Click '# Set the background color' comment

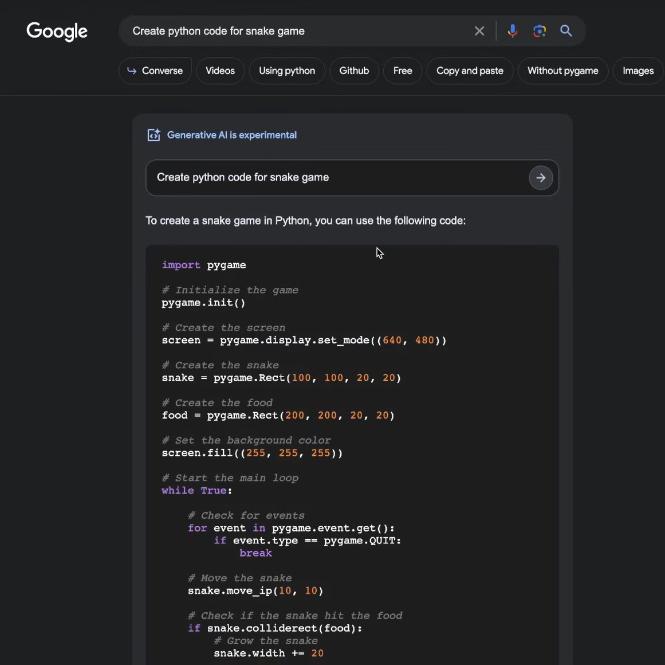point(246,440)
